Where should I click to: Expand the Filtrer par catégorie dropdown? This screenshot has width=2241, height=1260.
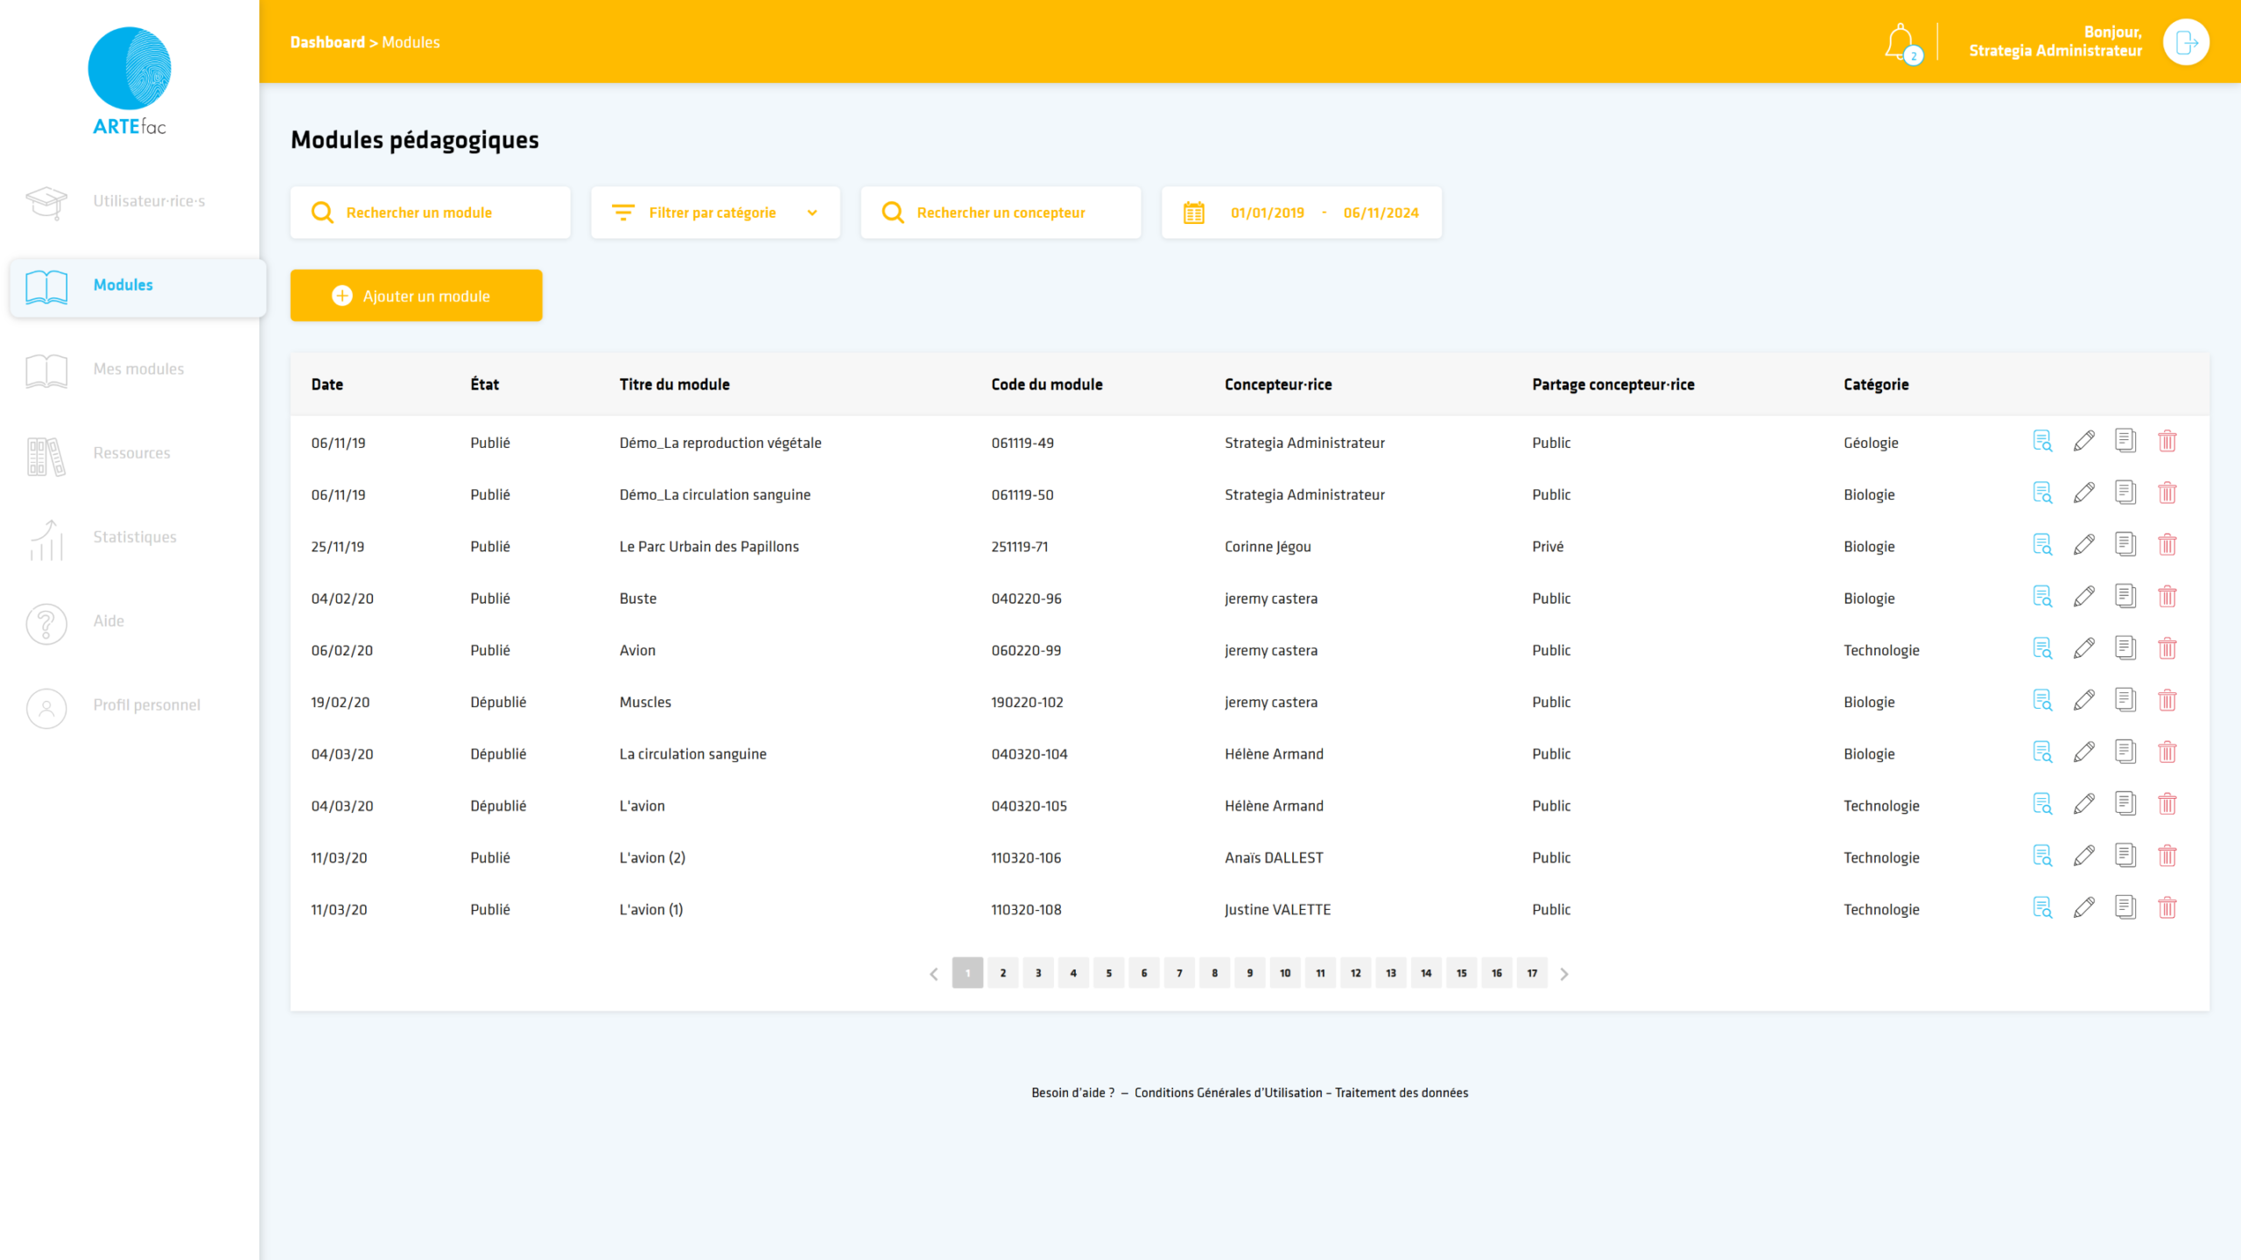[x=715, y=213]
